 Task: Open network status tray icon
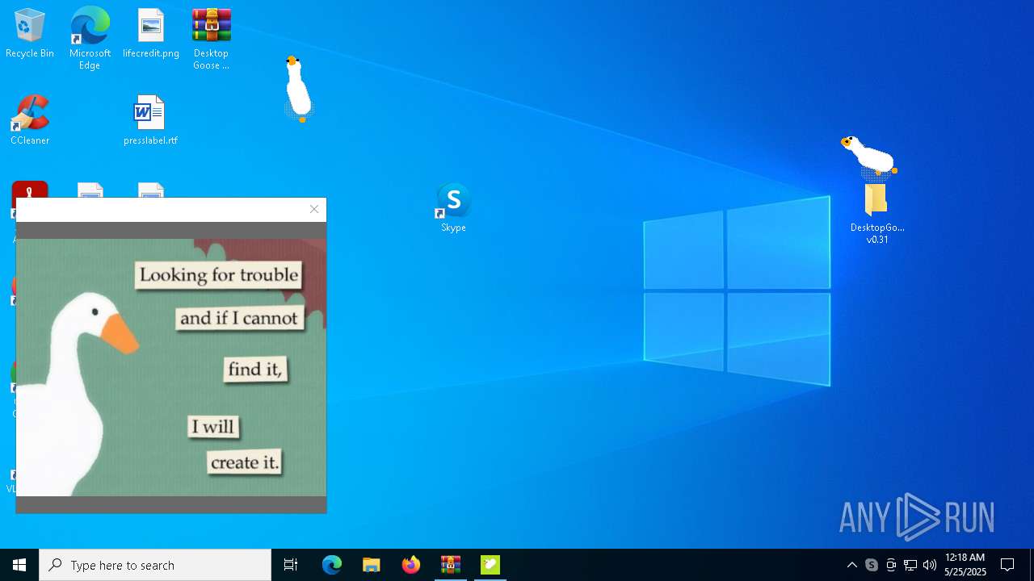[x=910, y=565]
